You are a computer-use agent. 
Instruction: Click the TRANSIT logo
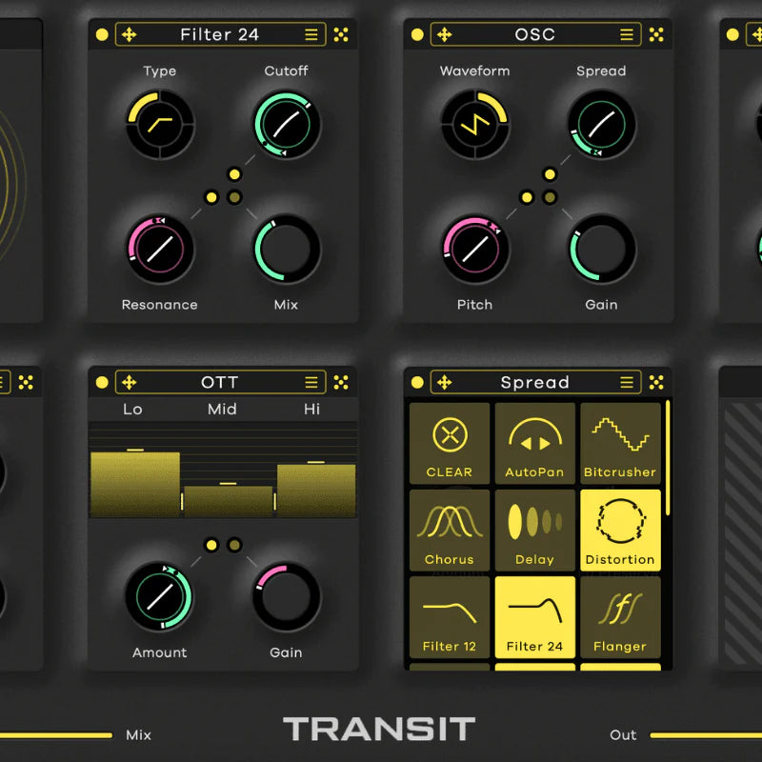click(x=379, y=729)
